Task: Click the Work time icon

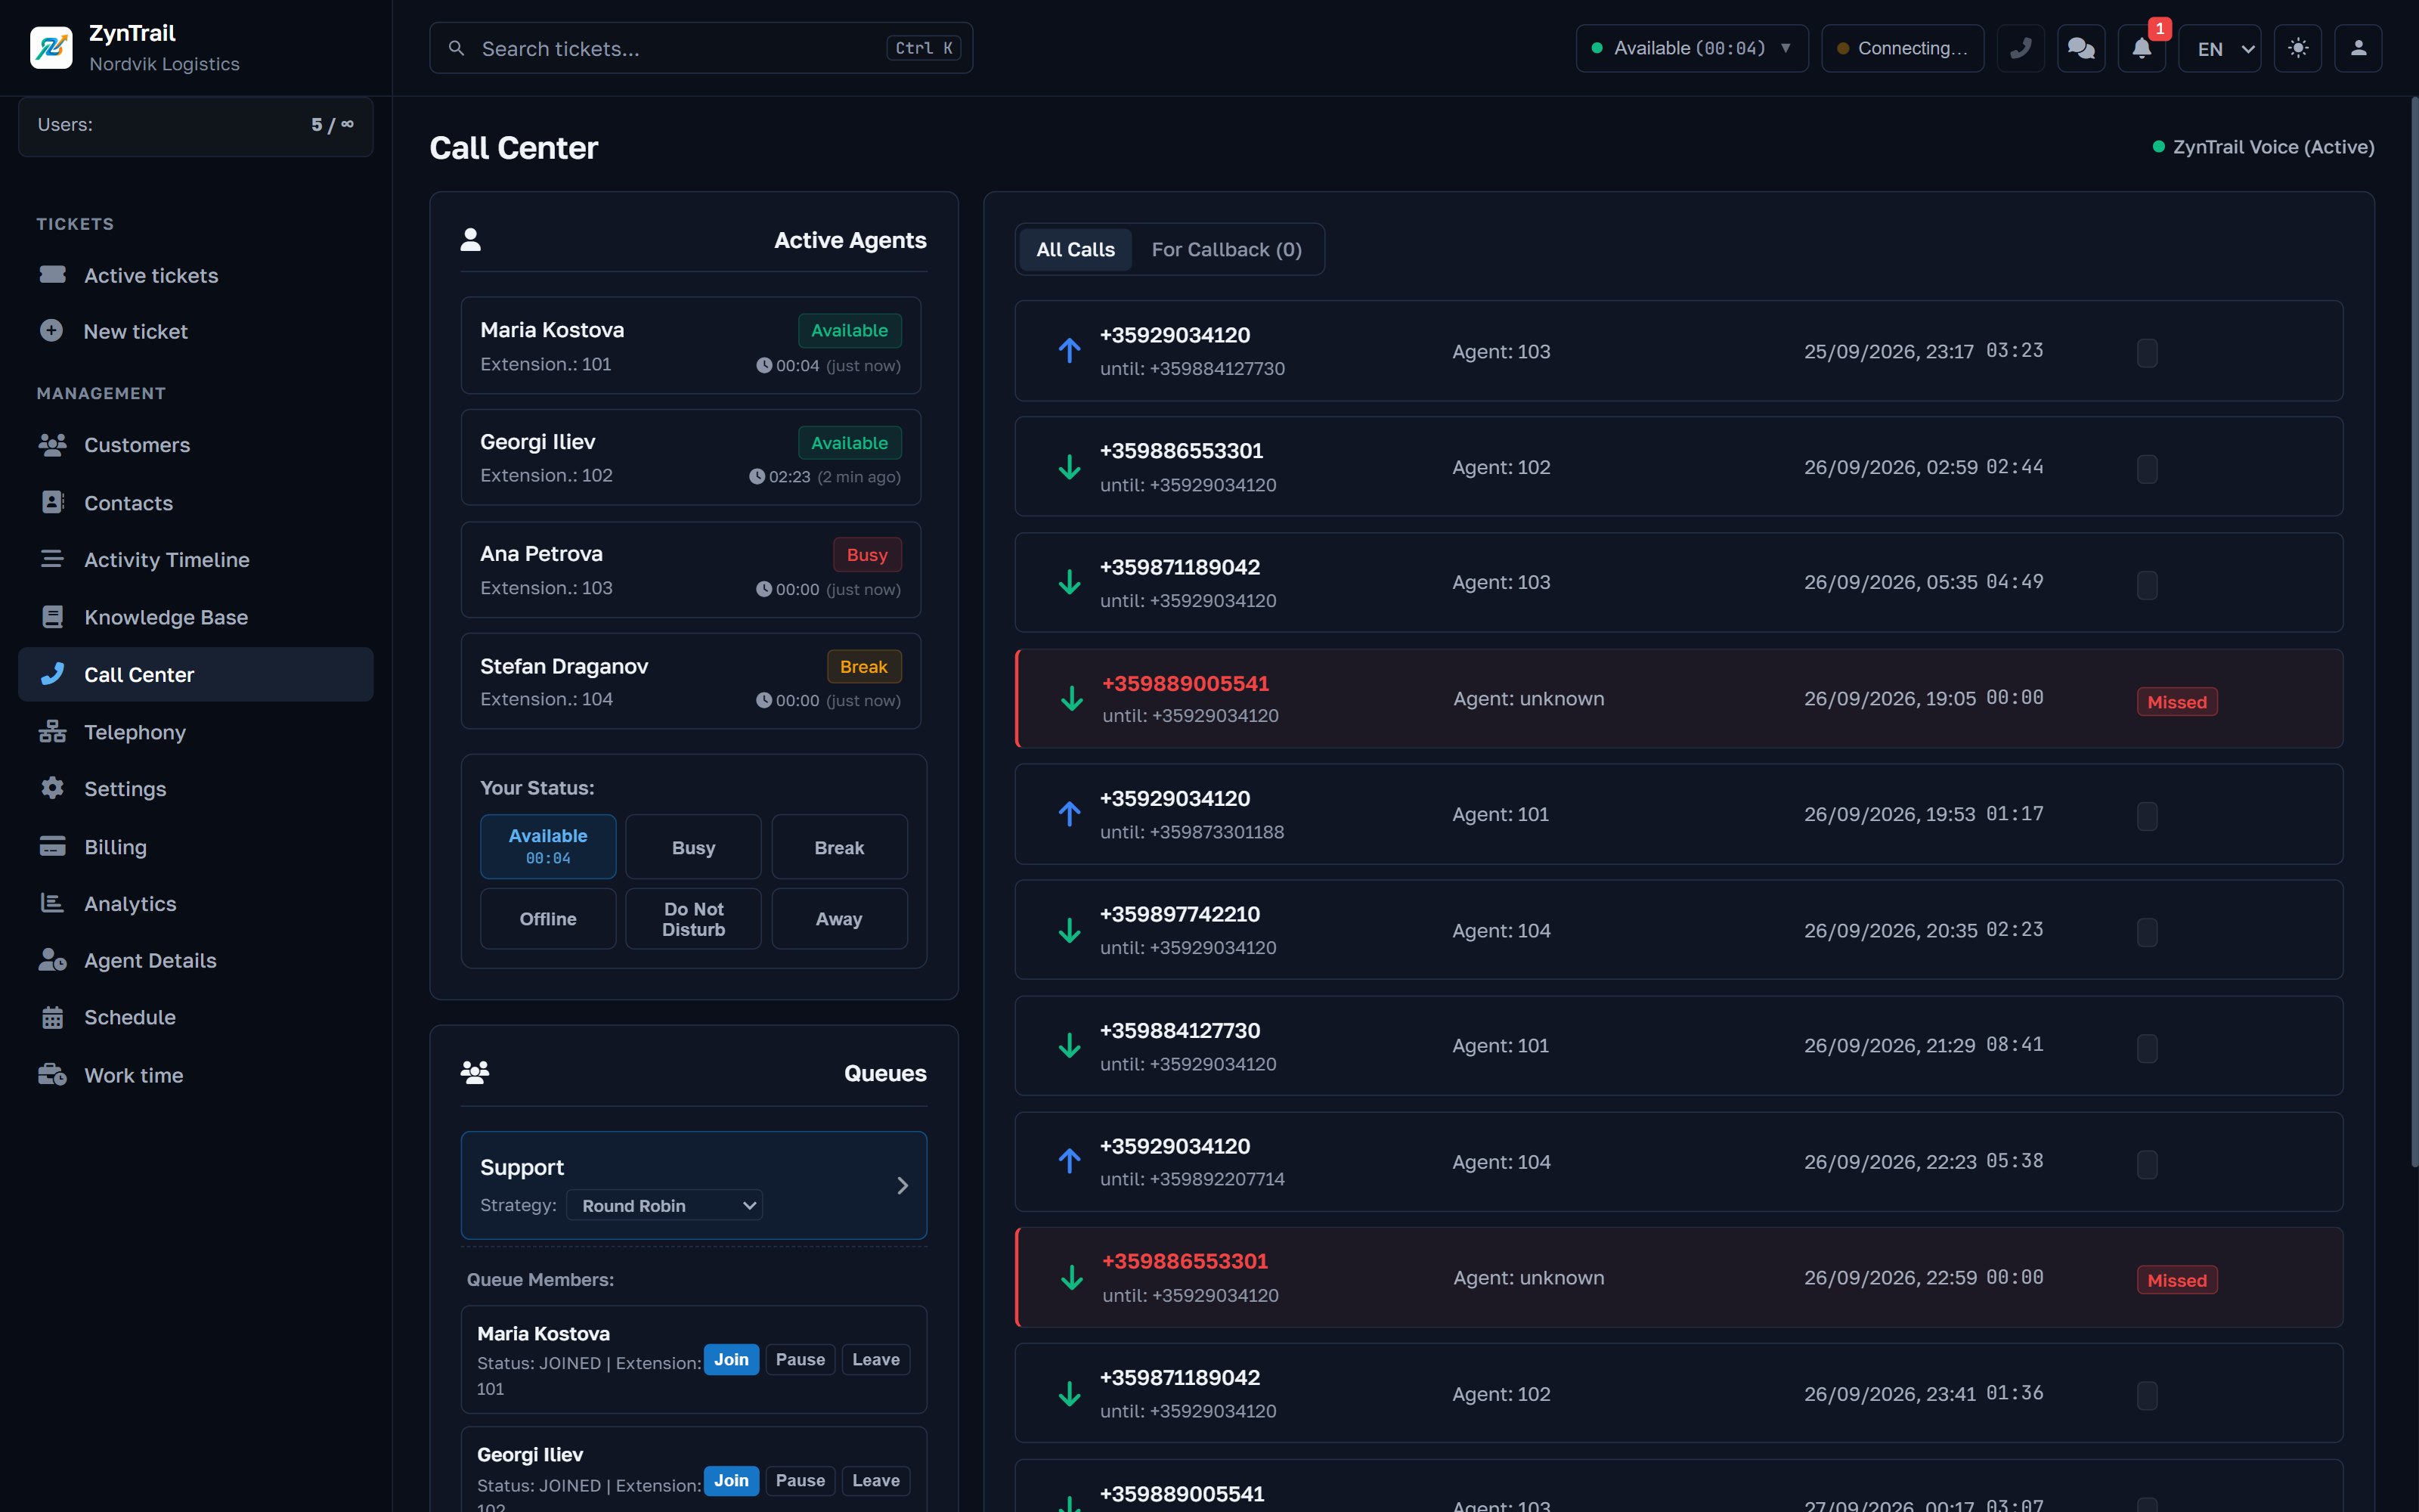Action: tap(52, 1075)
